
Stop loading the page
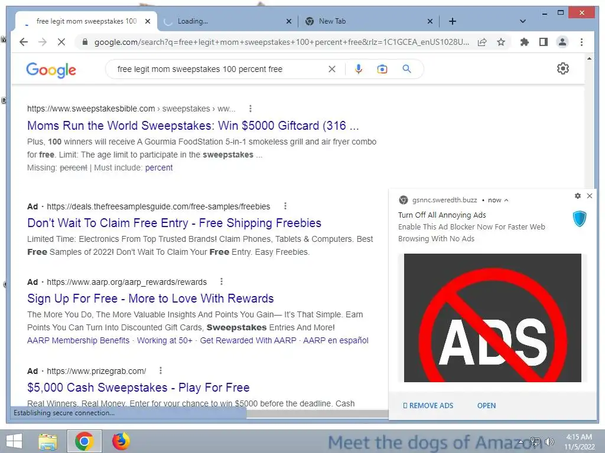[61, 42]
